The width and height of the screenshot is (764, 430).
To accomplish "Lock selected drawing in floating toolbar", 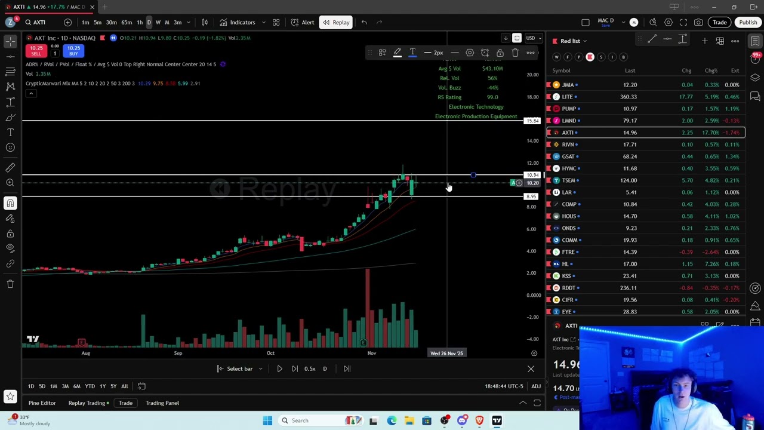I will pos(500,53).
